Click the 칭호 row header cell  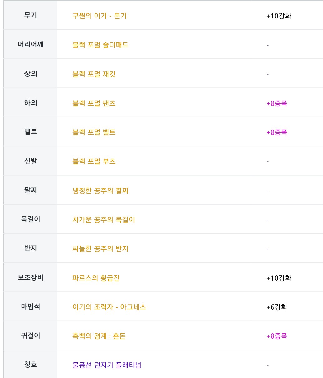(31, 364)
